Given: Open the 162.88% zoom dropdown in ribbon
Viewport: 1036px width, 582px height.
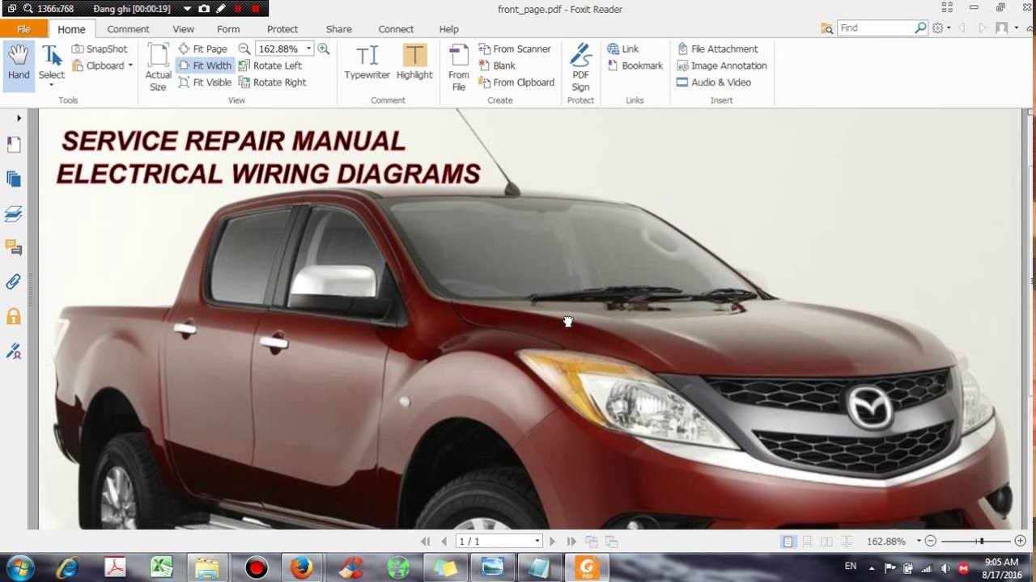Looking at the screenshot, I should (x=308, y=48).
